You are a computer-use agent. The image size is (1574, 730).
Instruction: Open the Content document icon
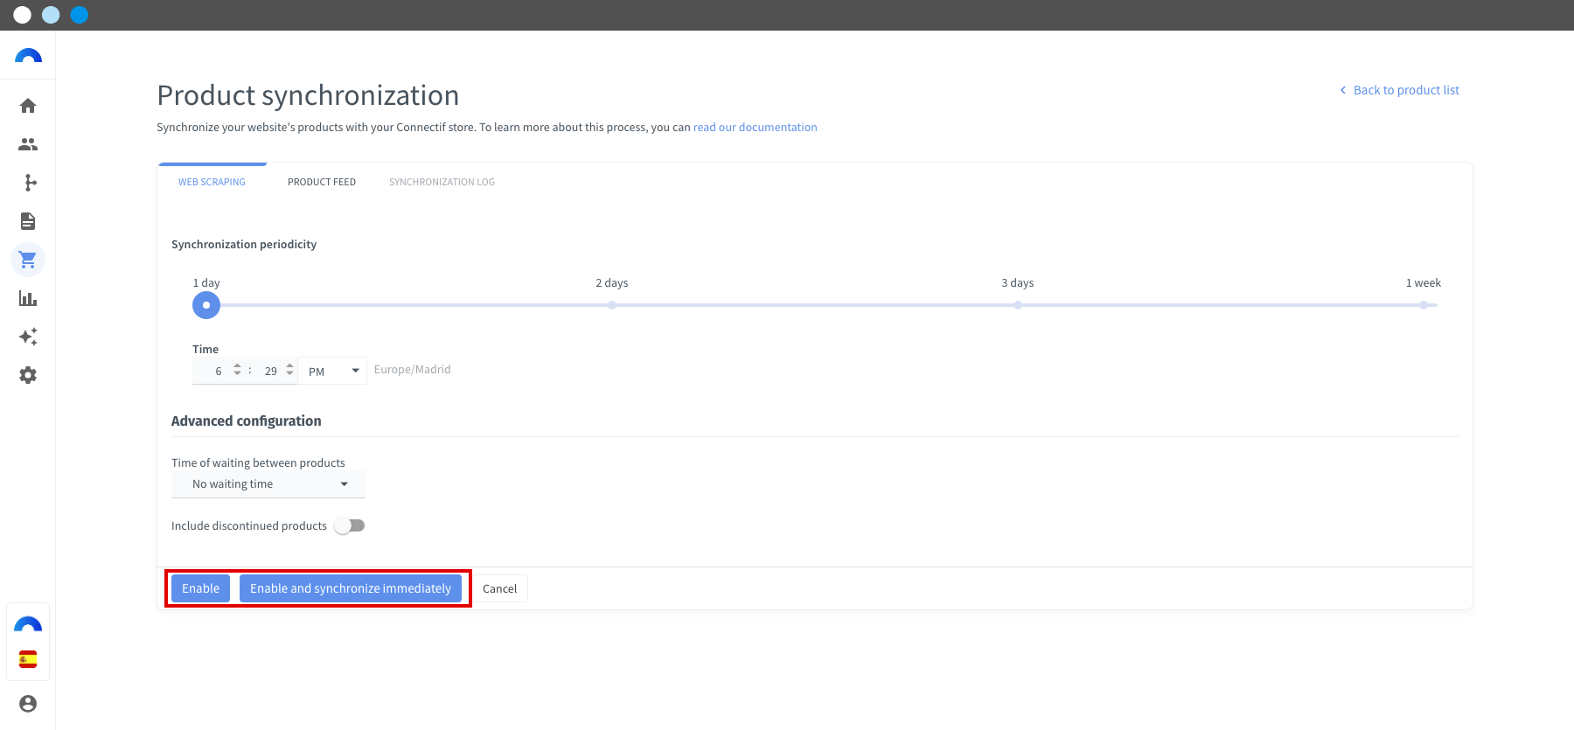(28, 221)
